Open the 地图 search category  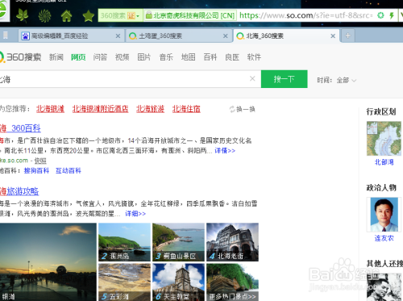coord(189,57)
